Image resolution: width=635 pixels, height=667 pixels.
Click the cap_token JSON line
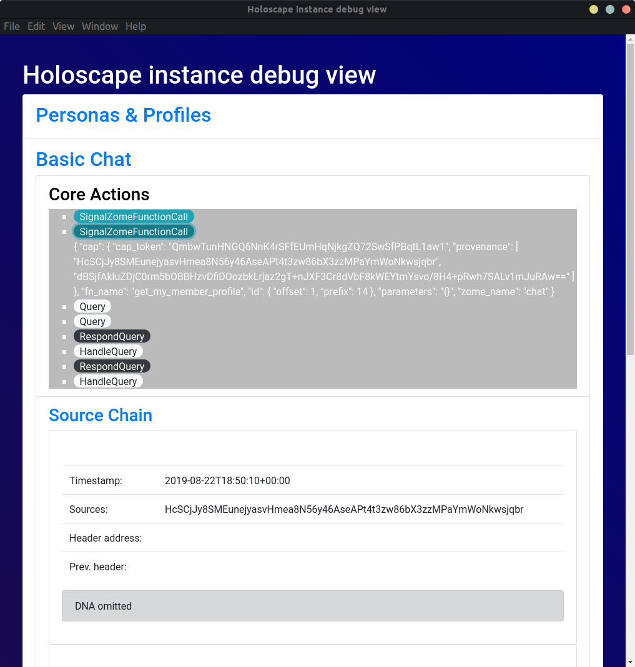296,246
